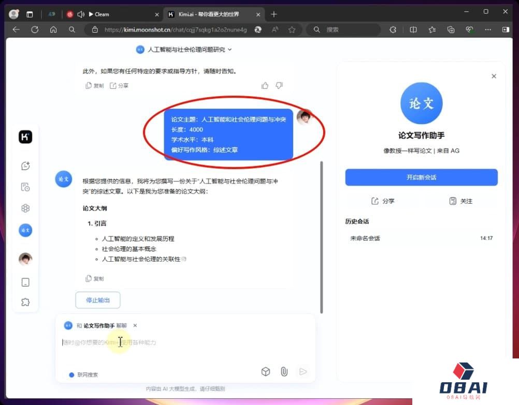Open a new browser tab
Image resolution: width=519 pixels, height=405 pixels.
tap(274, 14)
